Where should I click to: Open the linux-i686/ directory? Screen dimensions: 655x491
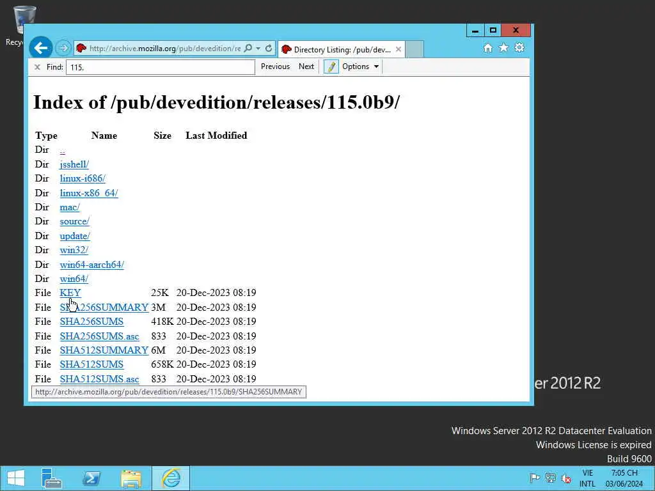[x=83, y=179]
